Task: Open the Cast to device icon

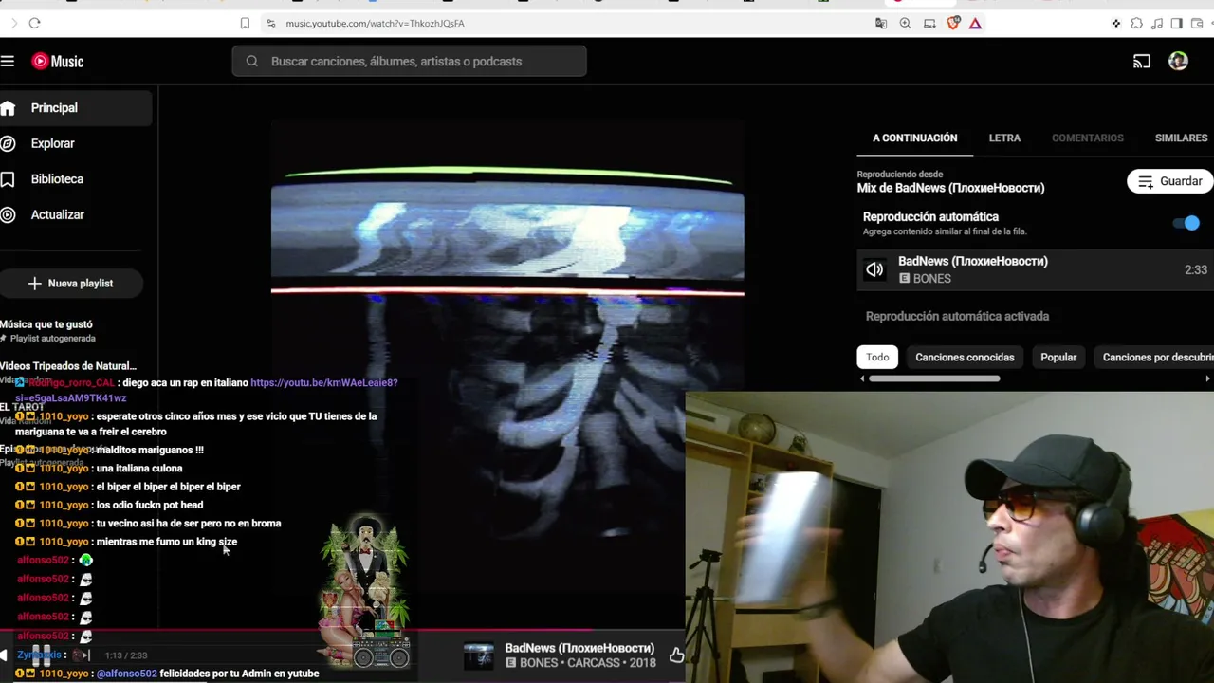Action: [1142, 62]
